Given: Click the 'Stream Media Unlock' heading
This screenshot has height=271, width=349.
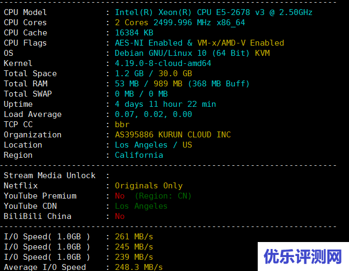Looking at the screenshot, I should coord(49,175).
